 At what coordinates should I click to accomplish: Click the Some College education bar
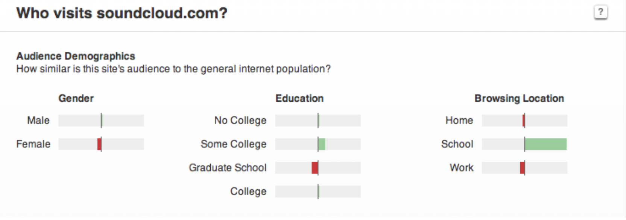pos(318,144)
